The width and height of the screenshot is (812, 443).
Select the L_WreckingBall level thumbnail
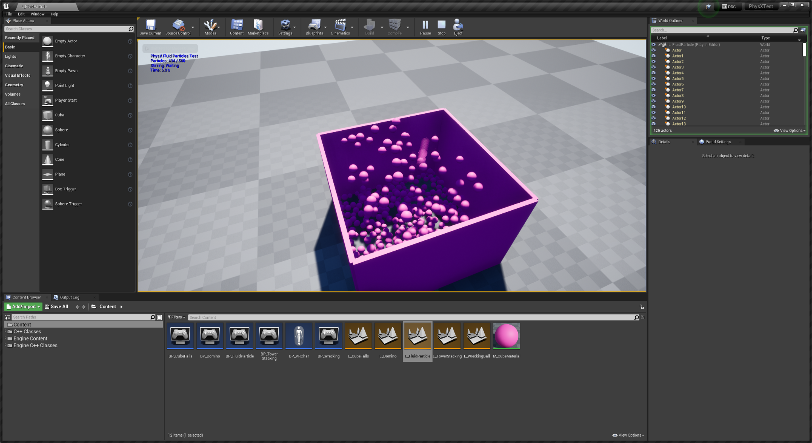pyautogui.click(x=477, y=336)
